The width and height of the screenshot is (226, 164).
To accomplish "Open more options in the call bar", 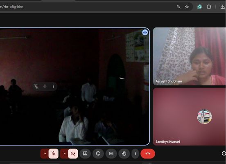I will [x=135, y=153].
